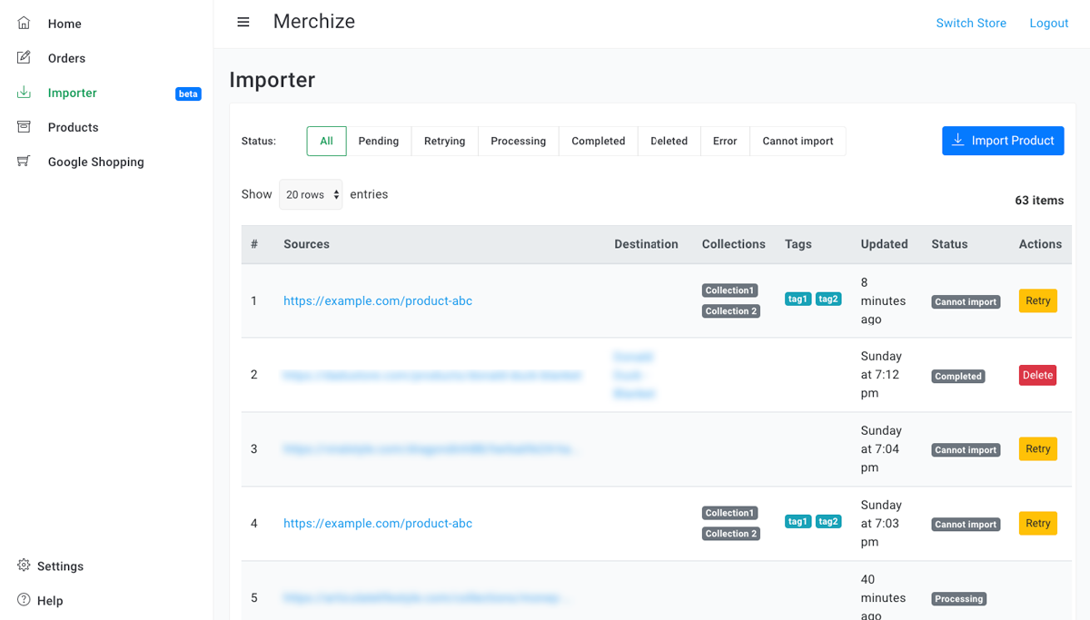Click Retry button in row 3
Viewport: 1090px width, 620px height.
[x=1038, y=448]
